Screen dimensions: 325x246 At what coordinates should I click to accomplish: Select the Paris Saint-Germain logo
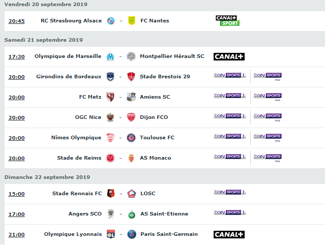(x=132, y=234)
